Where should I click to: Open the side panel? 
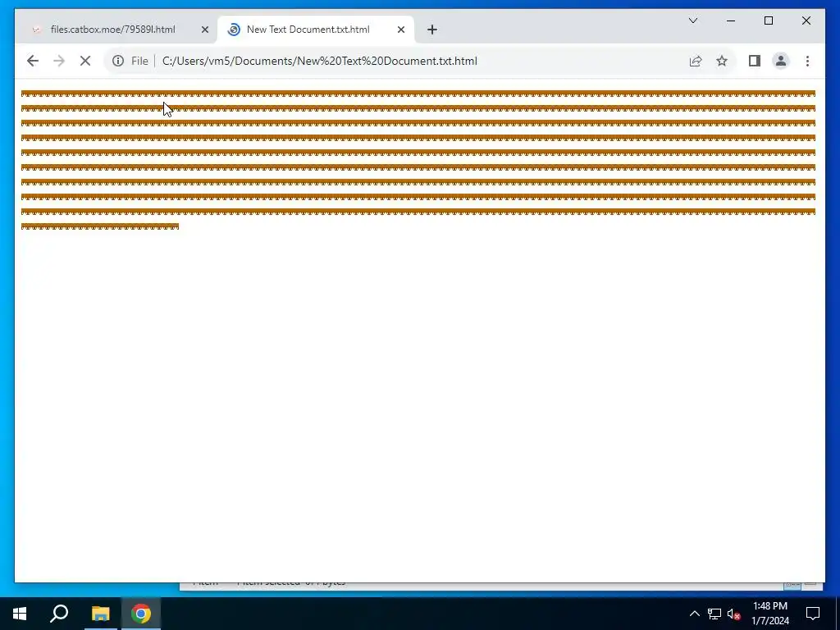pos(755,61)
